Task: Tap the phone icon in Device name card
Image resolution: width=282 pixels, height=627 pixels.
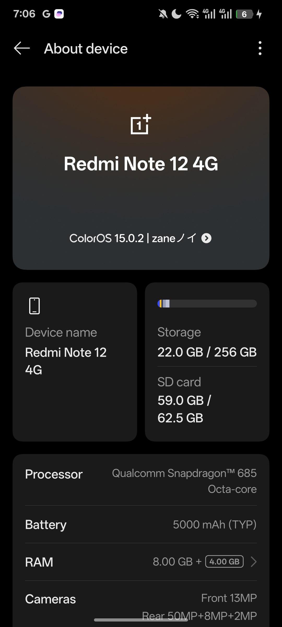Action: (34, 306)
